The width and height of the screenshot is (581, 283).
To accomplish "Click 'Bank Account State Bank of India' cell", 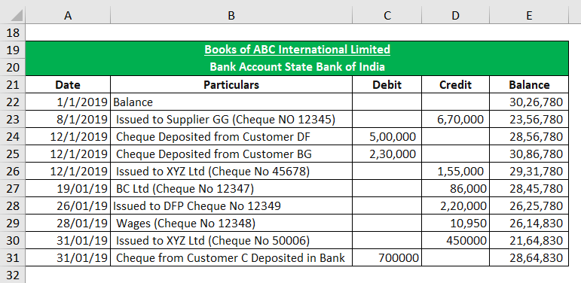I will point(297,67).
